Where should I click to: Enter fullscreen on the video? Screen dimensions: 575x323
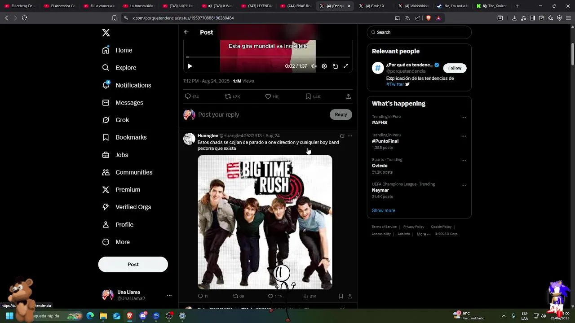click(x=346, y=66)
